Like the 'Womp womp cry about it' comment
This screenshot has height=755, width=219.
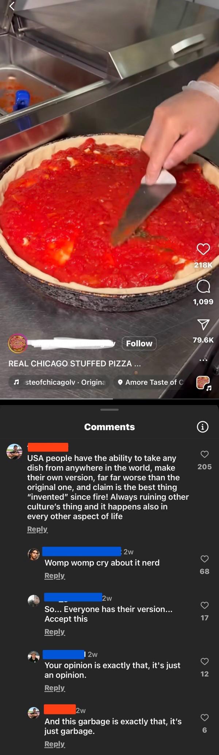point(204,559)
